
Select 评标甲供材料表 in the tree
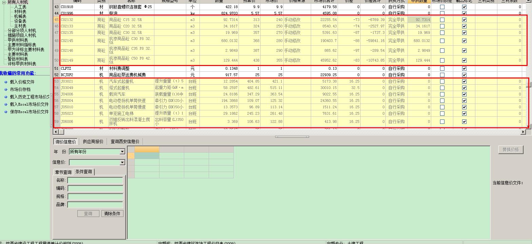pyautogui.click(x=22, y=64)
